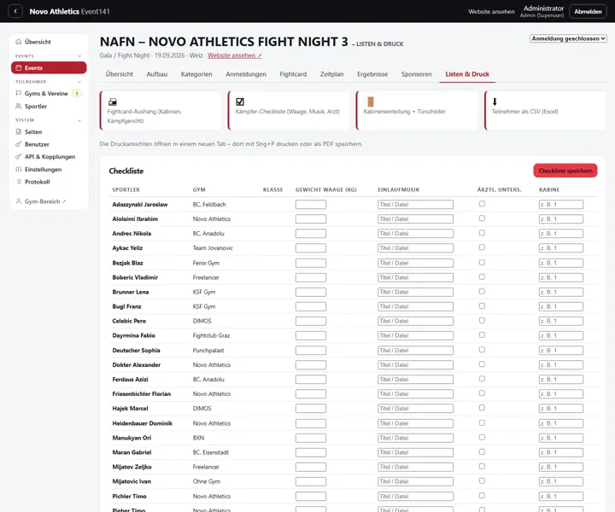Click athlete name Friesenbichler Florian
The image size is (615, 512).
(x=142, y=393)
